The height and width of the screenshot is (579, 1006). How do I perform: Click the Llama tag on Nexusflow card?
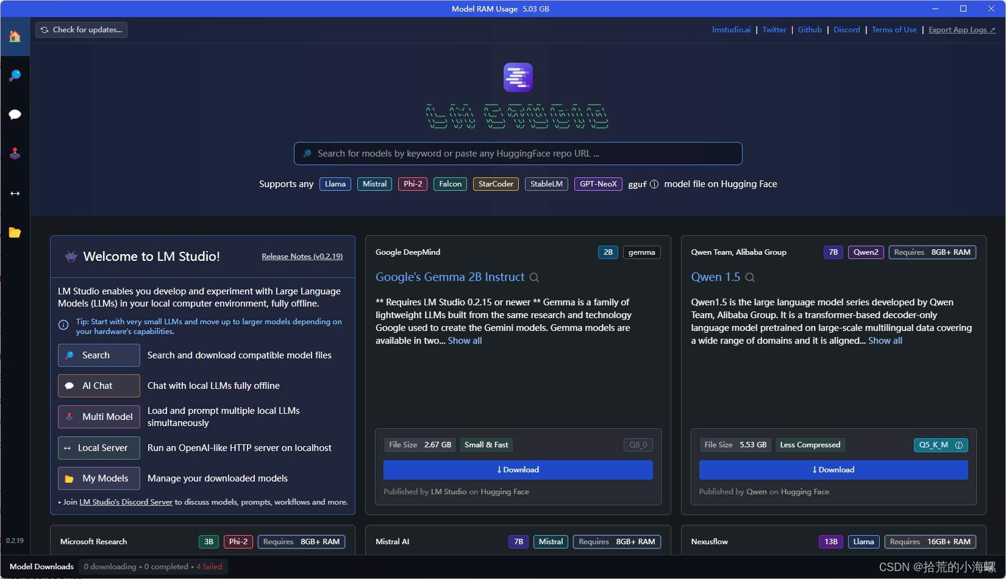pos(863,542)
